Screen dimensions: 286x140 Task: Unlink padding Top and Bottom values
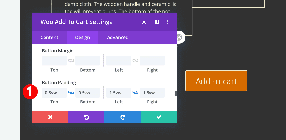pyautogui.click(x=71, y=93)
